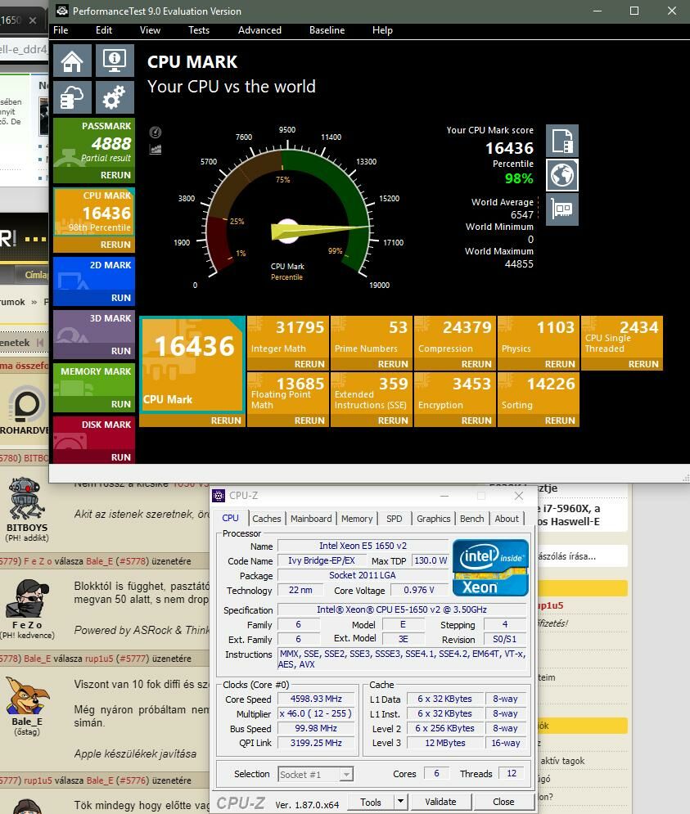Run the 3D Mark test
Image resolution: width=690 pixels, height=814 pixels.
pyautogui.click(x=120, y=351)
